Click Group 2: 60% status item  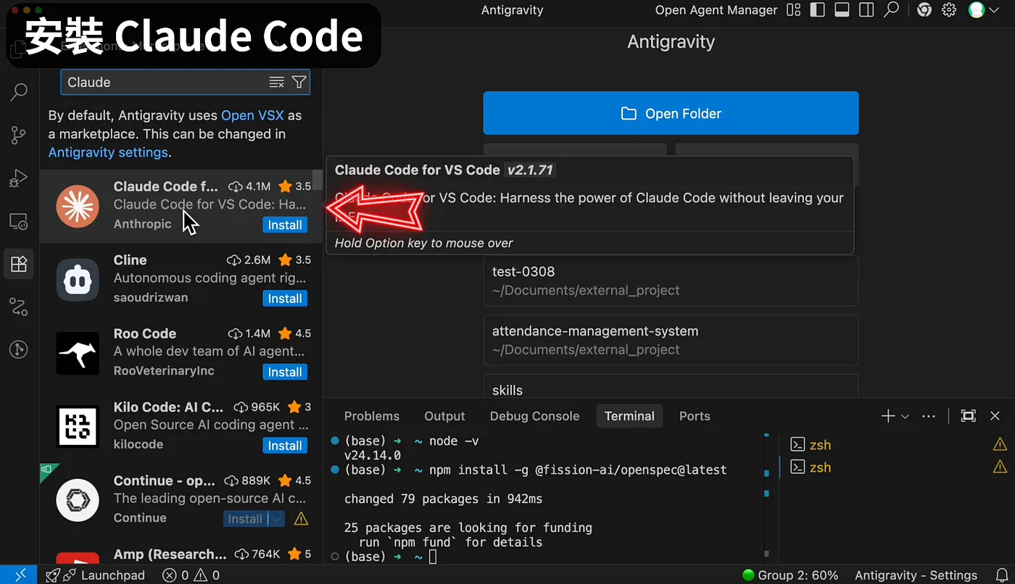pyautogui.click(x=790, y=575)
